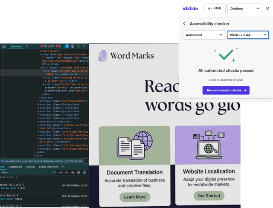Expand the div mt-10 flex node

[x=44, y=84]
